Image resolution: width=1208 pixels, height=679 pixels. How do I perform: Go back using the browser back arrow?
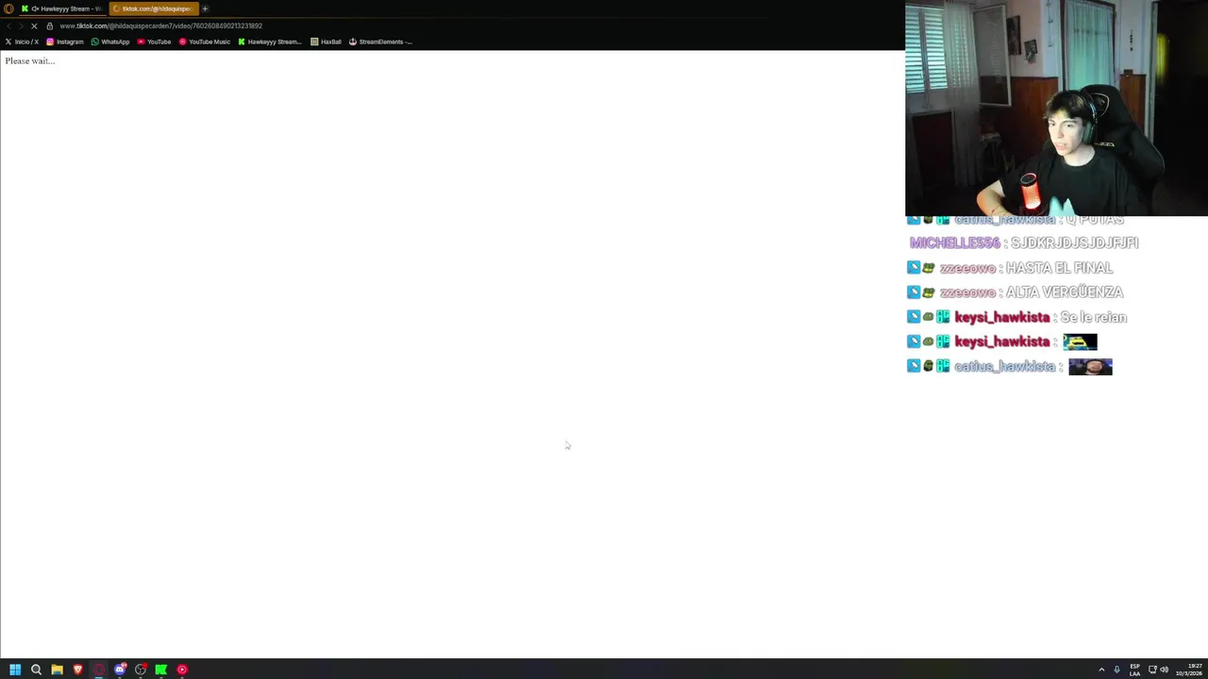click(8, 25)
